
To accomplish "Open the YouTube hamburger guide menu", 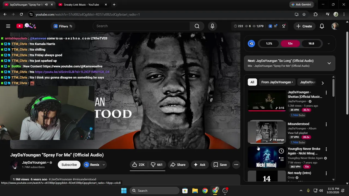I will point(8,26).
